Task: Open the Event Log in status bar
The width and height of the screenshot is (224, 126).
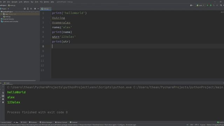Action: 220,122
